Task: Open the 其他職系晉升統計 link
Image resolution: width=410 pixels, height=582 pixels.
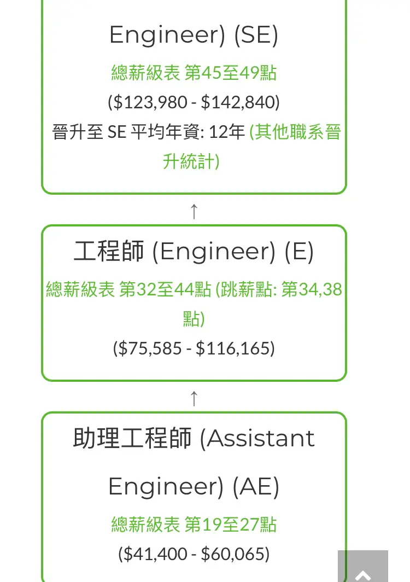Action: click(x=295, y=132)
